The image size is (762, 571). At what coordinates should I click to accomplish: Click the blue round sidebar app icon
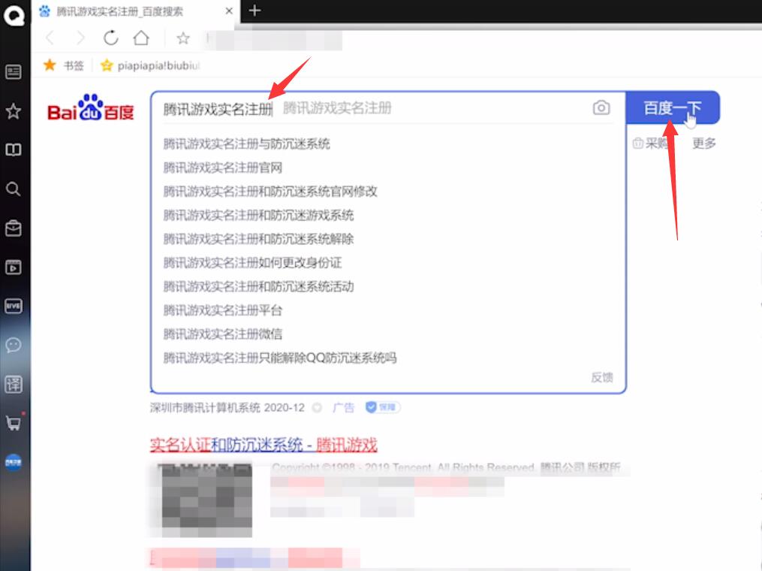(13, 462)
